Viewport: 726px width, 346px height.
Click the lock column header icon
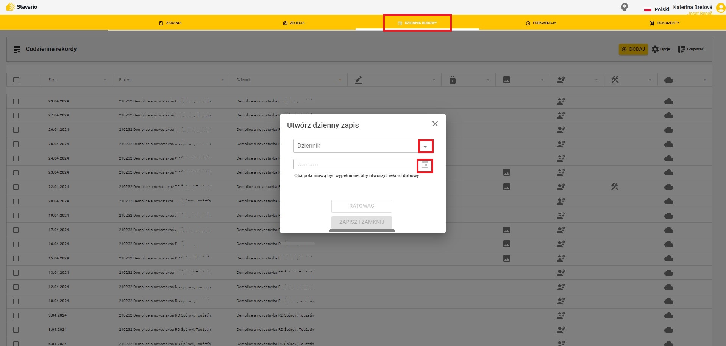point(453,80)
